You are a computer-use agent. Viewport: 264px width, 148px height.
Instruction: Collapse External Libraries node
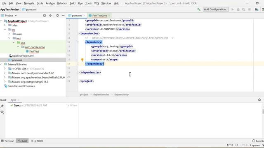[1, 64]
